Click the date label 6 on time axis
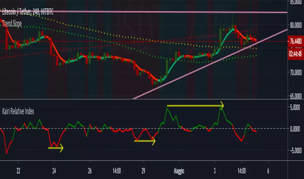 click(268, 171)
